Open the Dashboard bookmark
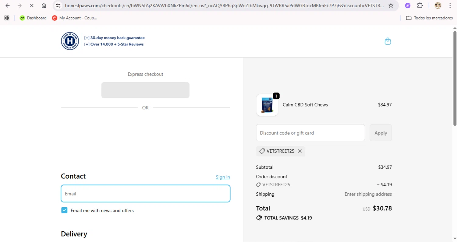The height and width of the screenshot is (242, 457). click(x=33, y=18)
